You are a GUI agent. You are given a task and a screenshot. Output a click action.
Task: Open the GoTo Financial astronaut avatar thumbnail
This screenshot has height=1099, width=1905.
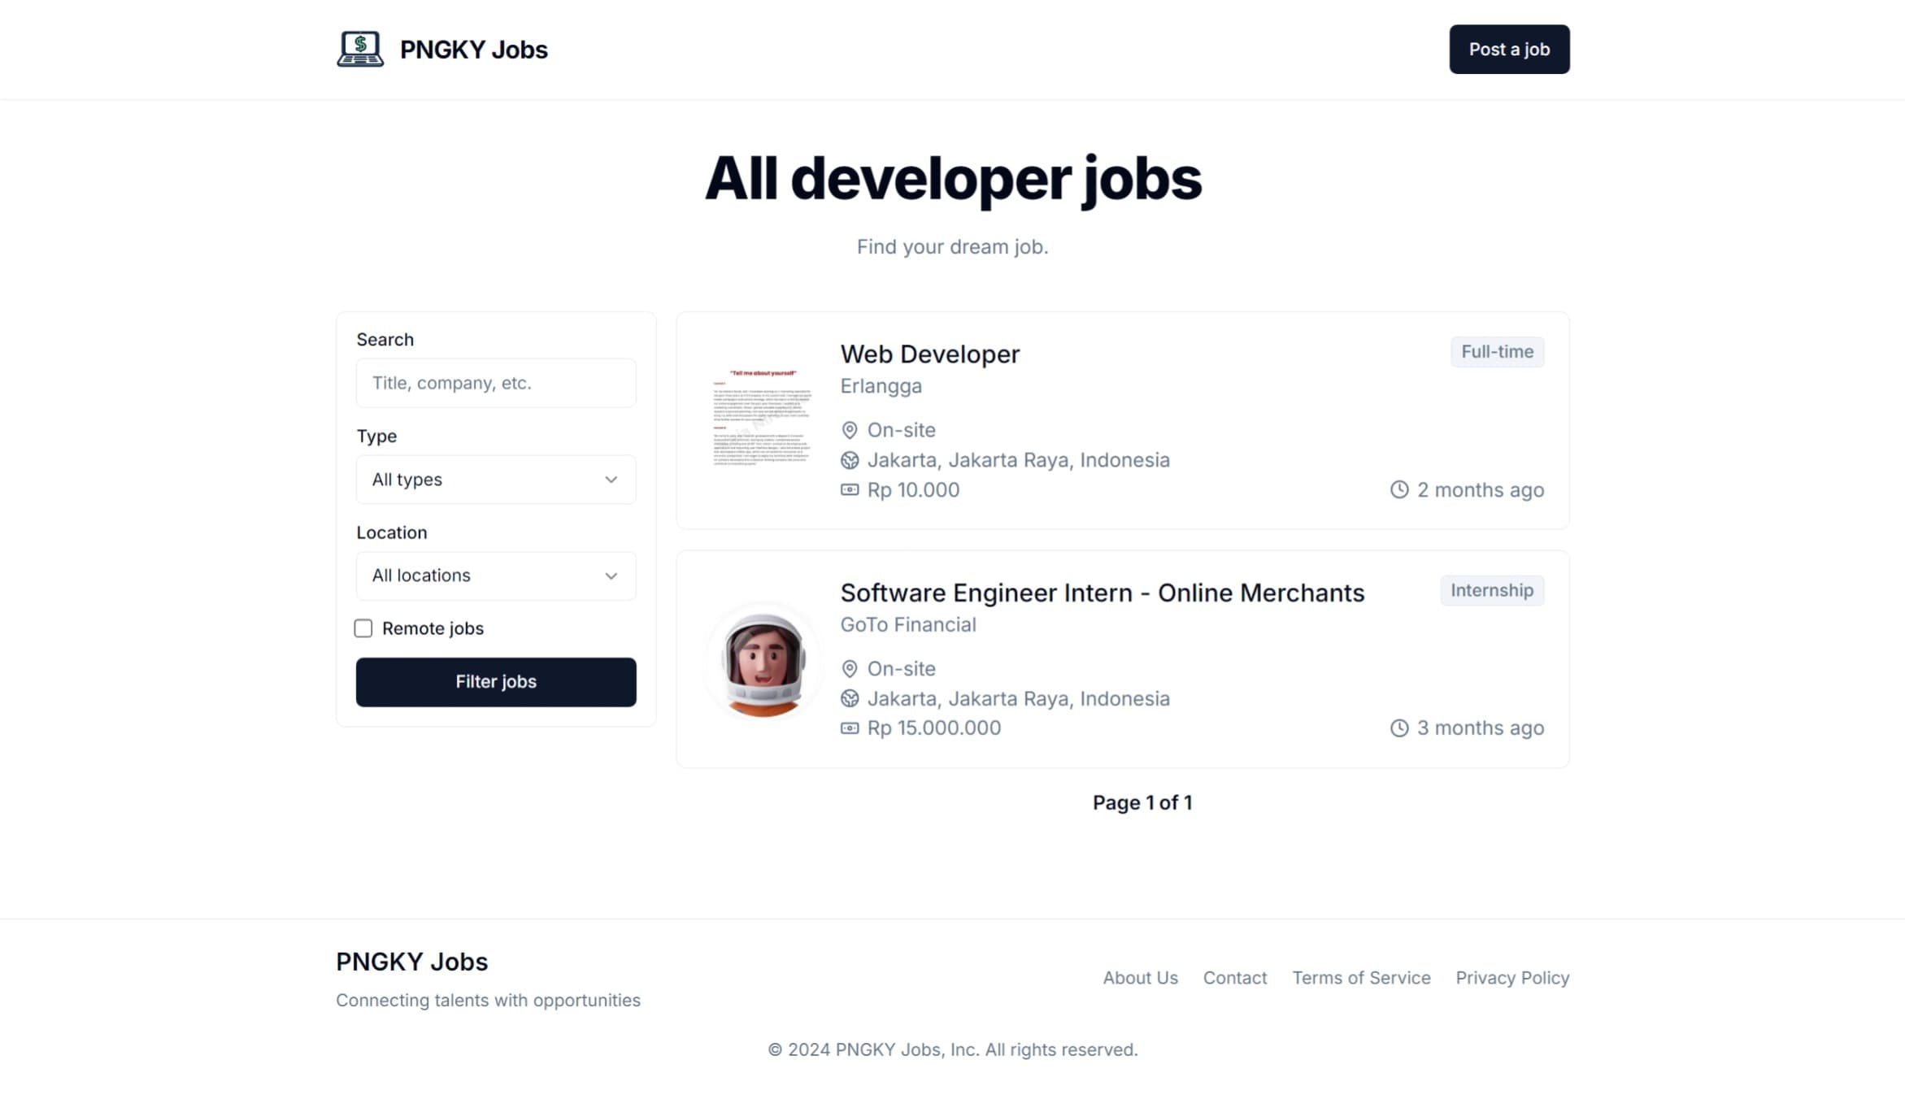point(763,663)
